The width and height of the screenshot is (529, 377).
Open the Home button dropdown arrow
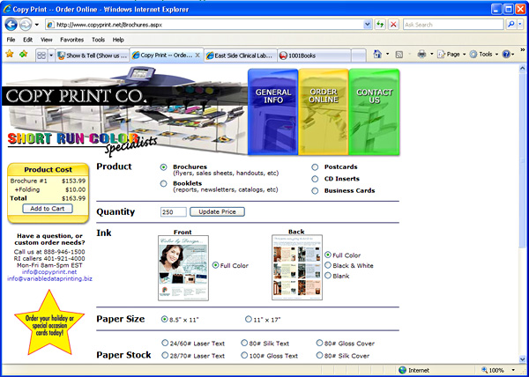[387, 54]
